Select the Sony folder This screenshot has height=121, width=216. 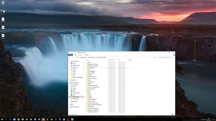click(89, 92)
